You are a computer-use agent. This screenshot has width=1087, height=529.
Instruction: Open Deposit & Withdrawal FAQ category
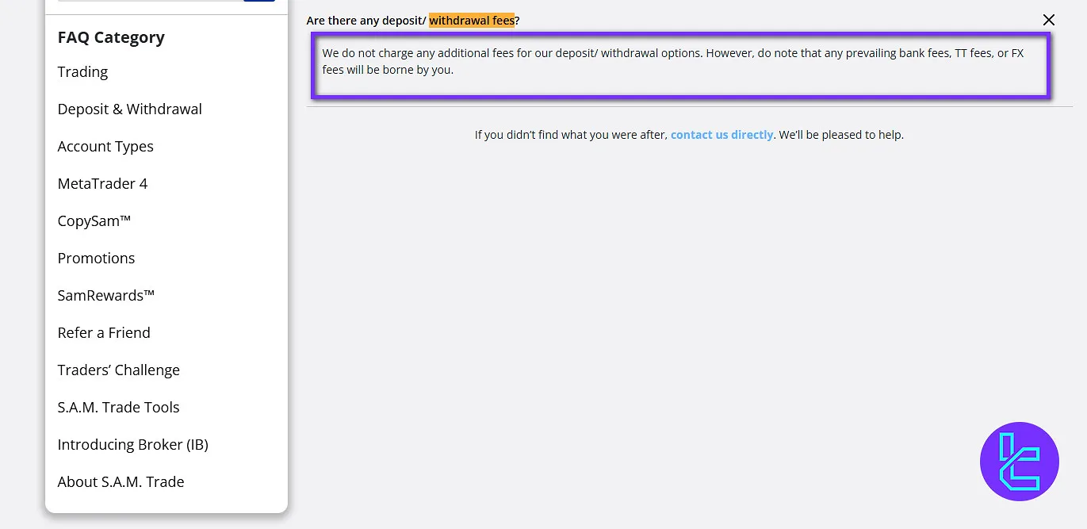pyautogui.click(x=129, y=109)
